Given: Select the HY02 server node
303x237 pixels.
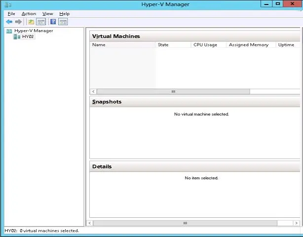Looking at the screenshot, I should pos(28,36).
